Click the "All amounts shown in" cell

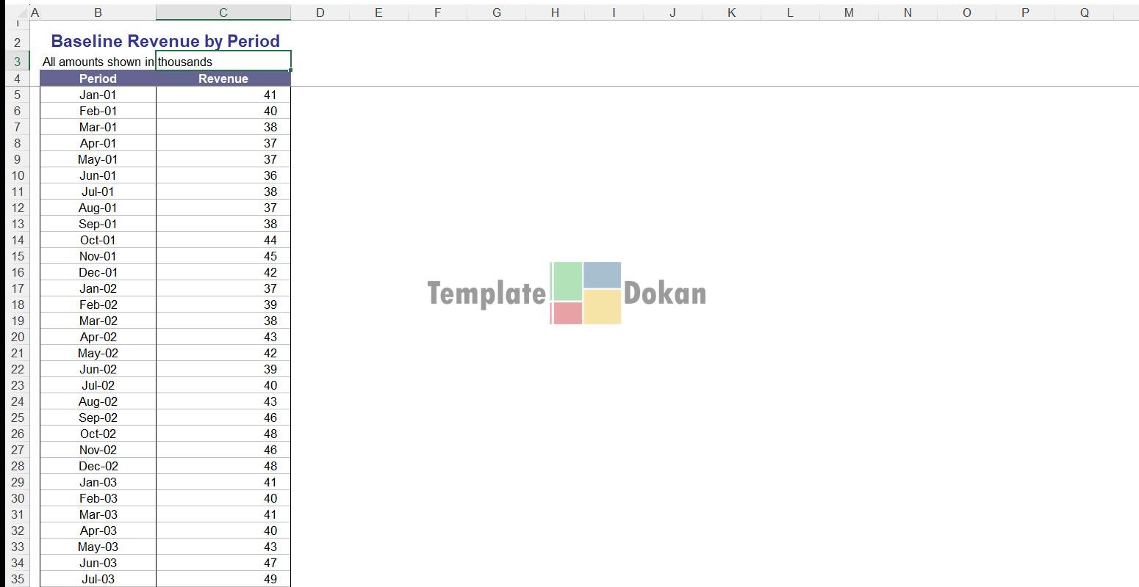(x=98, y=62)
